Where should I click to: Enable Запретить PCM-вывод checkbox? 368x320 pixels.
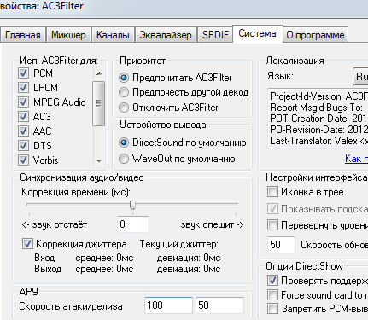coord(272,308)
